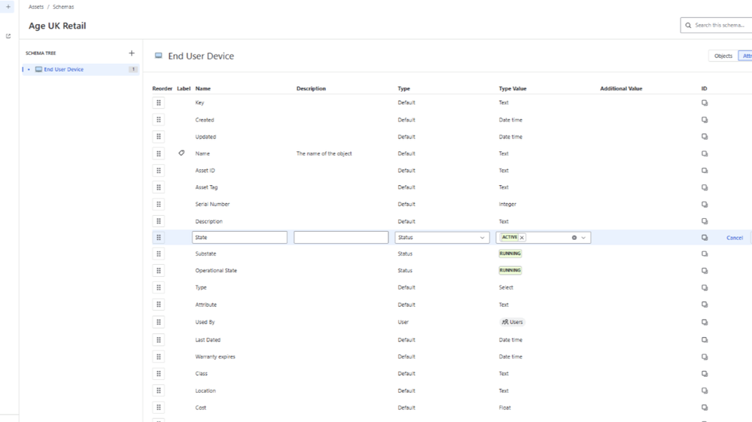Screen dimensions: 752x422
Task: Click the State description input field
Action: click(x=341, y=238)
